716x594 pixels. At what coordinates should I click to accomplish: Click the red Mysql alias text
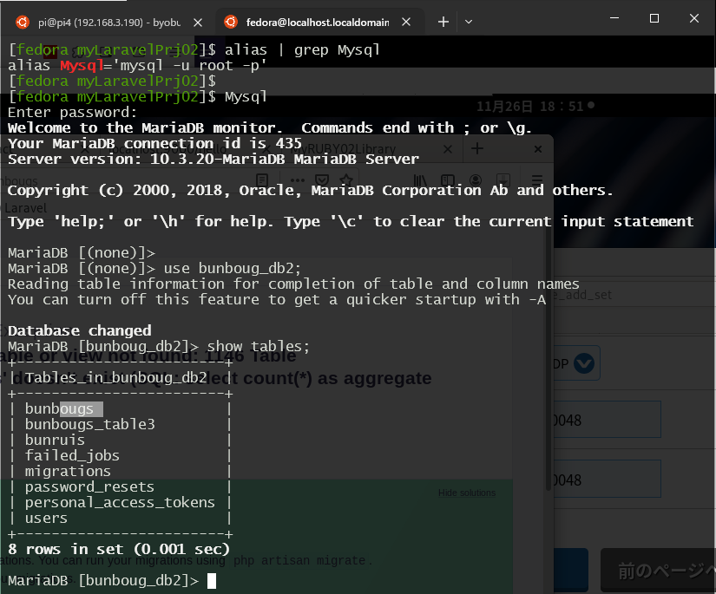pos(82,66)
